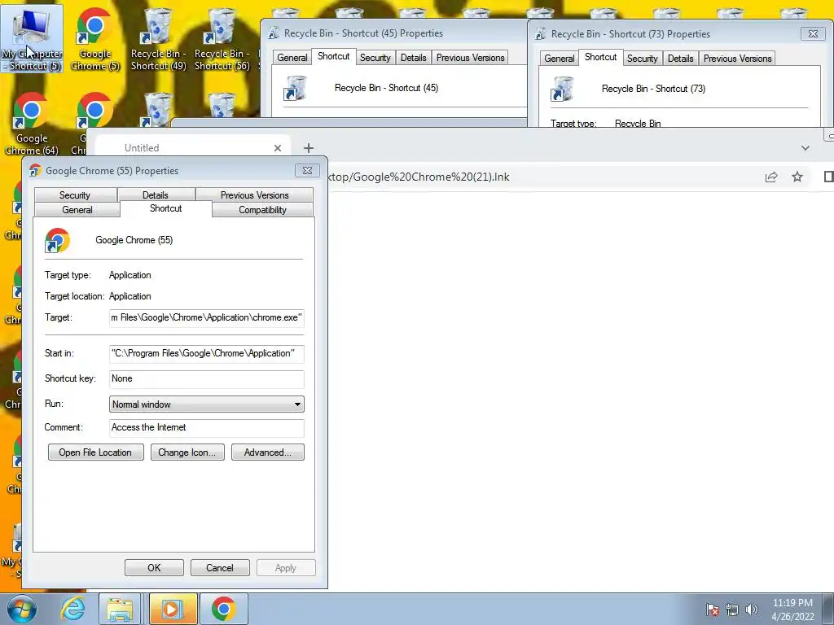834x625 pixels.
Task: Click the Target path field
Action: tap(206, 318)
